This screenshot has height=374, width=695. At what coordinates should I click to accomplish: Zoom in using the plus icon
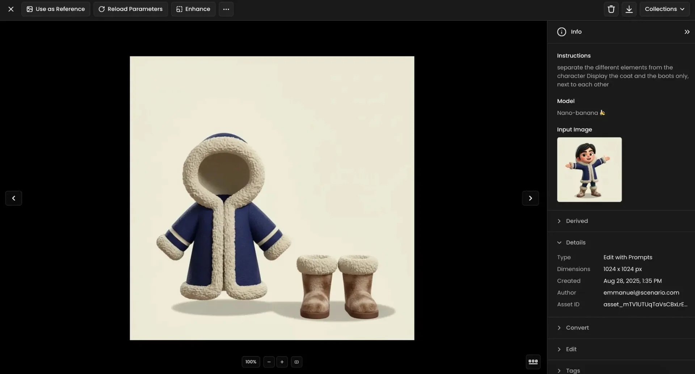[282, 362]
